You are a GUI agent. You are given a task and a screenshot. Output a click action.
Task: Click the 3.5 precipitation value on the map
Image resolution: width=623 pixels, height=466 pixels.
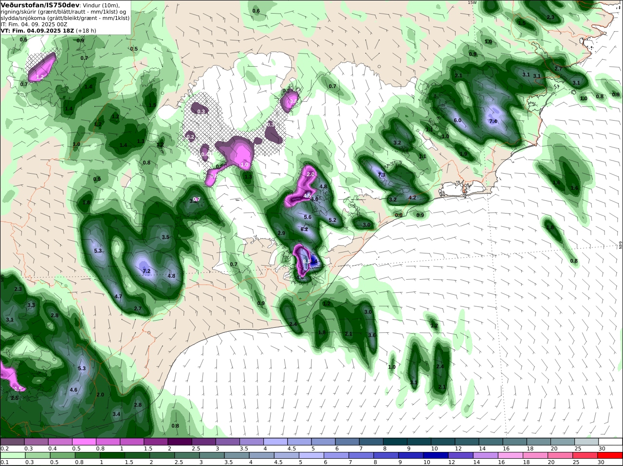point(165,237)
